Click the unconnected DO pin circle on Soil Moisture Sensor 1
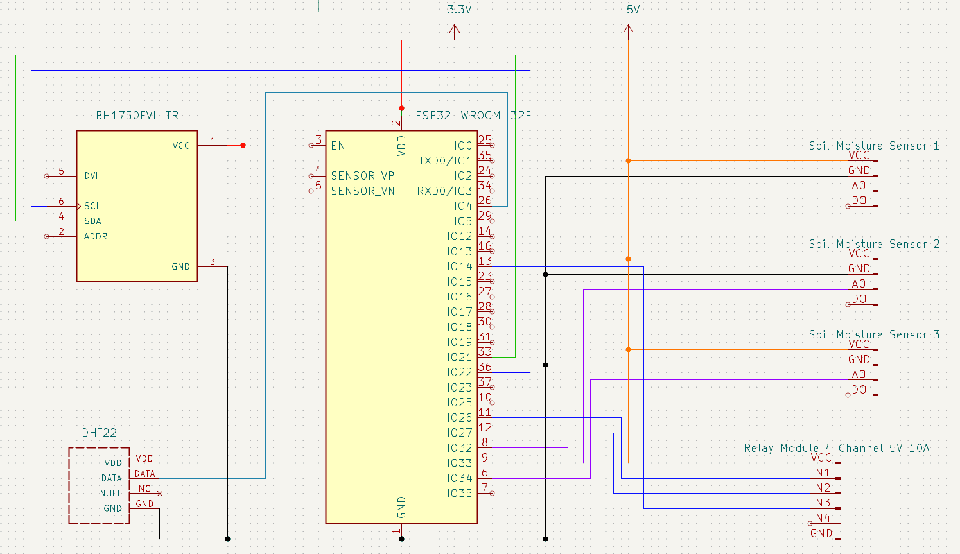 coord(849,207)
